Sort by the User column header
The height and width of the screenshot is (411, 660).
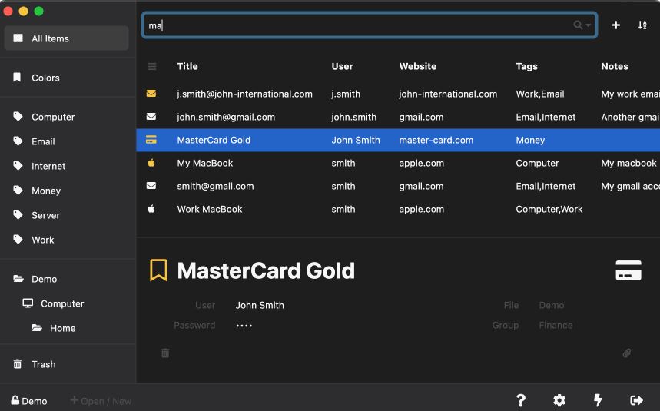tap(342, 67)
